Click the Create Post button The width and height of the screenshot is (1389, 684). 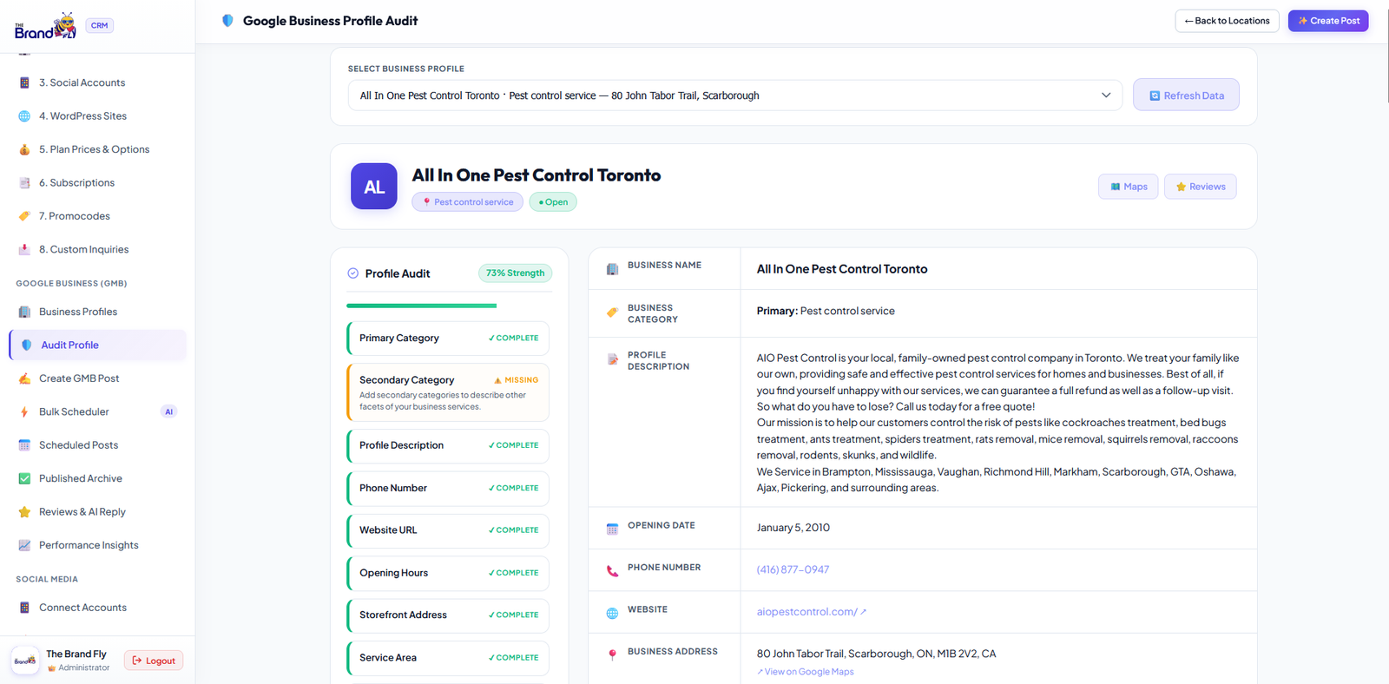[1328, 21]
